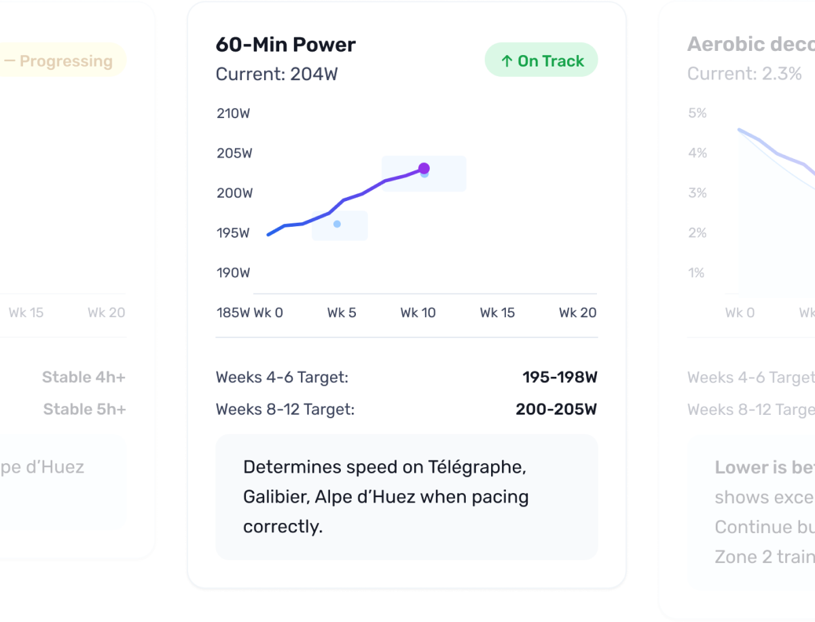The width and height of the screenshot is (815, 622).
Task: Click the Stable 4h+ status indicator
Action: (83, 377)
